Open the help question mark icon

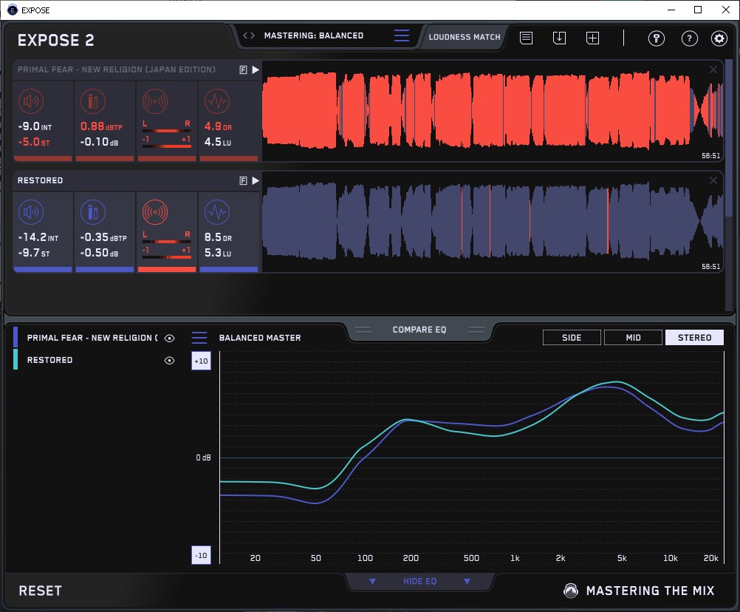coord(689,38)
